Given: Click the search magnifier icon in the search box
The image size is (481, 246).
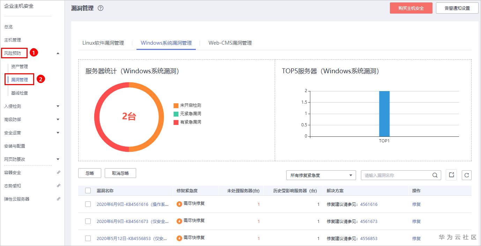Looking at the screenshot, I should 435,175.
